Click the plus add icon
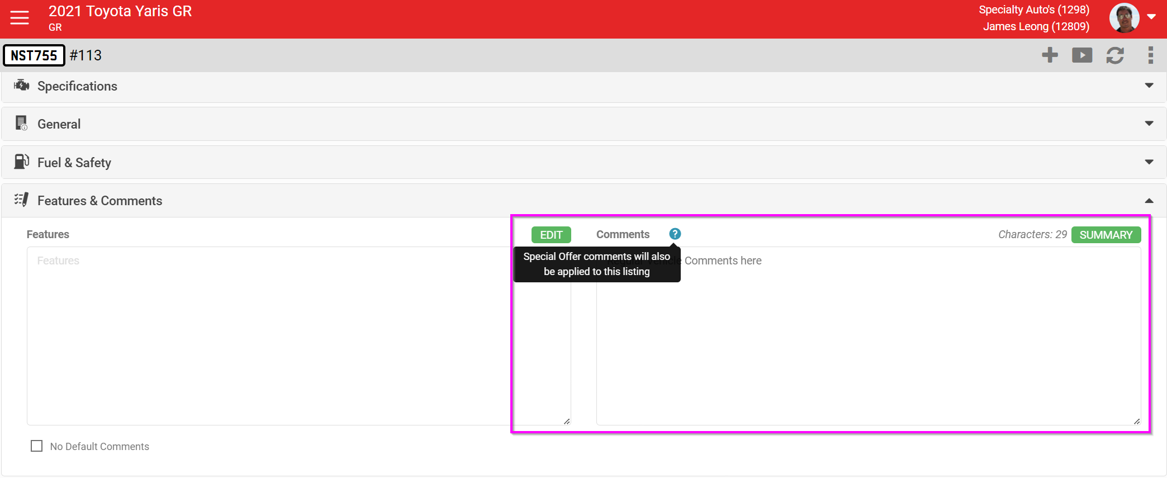The image size is (1167, 478). tap(1050, 55)
